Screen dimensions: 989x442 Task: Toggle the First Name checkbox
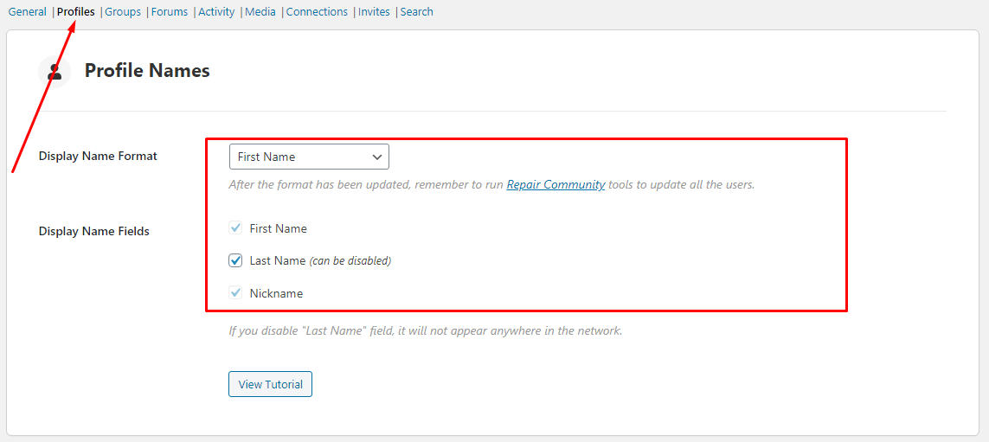[235, 228]
